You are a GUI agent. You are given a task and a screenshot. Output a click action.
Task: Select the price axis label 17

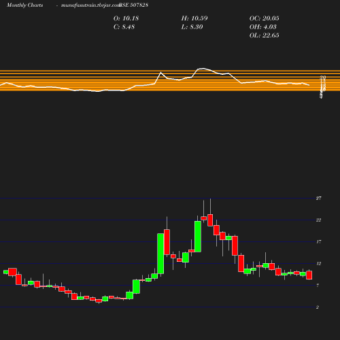click(x=319, y=242)
